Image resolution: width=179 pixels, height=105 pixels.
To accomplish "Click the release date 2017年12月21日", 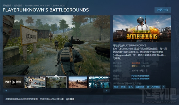I will [139, 70].
